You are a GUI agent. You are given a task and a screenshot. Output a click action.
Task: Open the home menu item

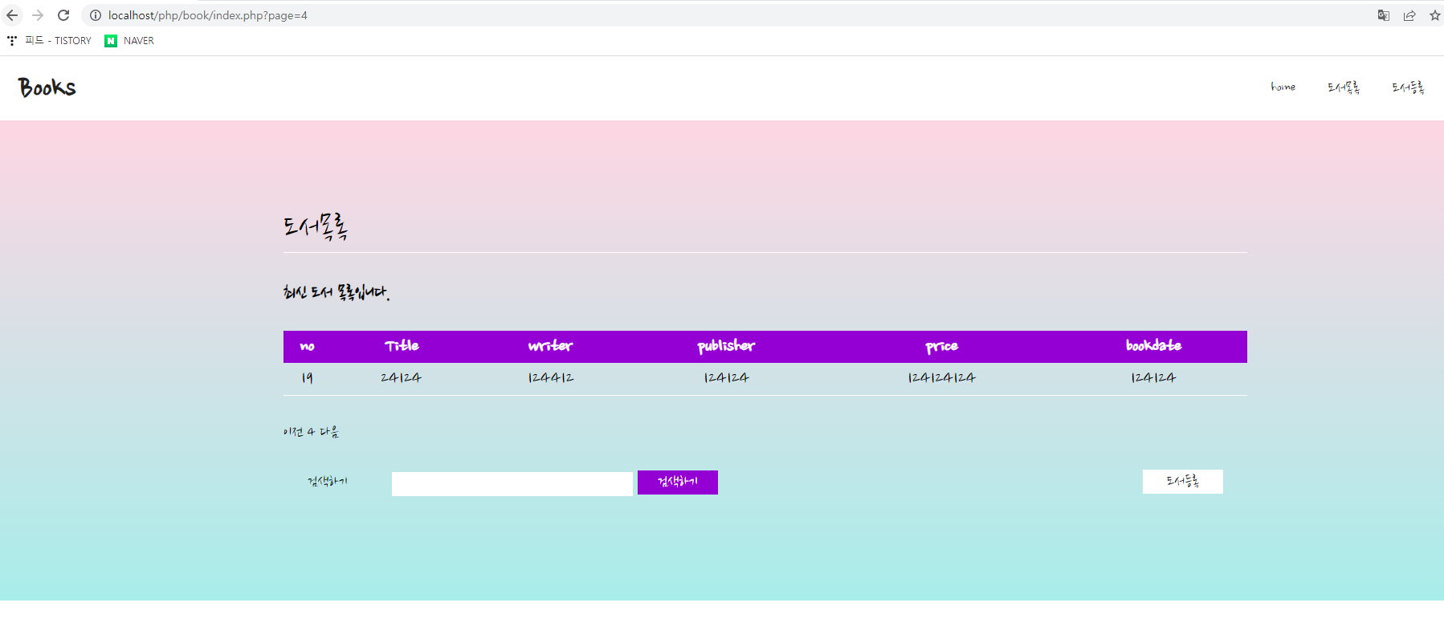point(1283,87)
